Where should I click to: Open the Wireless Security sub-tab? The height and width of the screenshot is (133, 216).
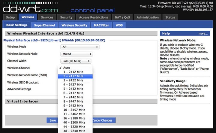coord(74,25)
